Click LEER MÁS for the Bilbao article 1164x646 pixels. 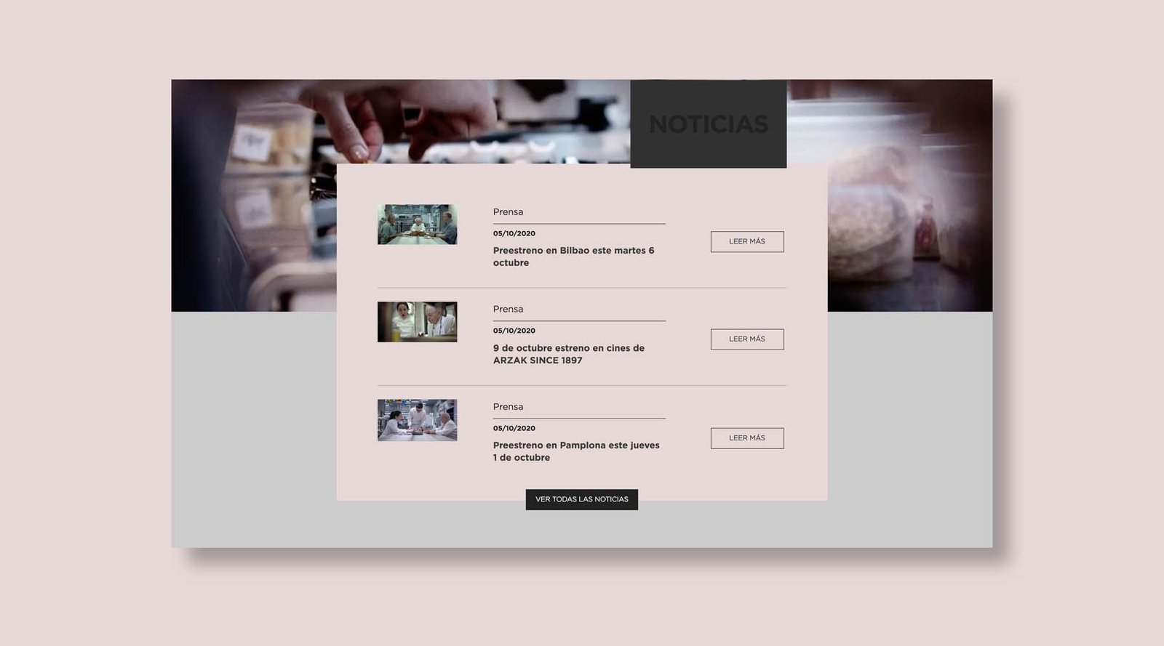point(747,242)
